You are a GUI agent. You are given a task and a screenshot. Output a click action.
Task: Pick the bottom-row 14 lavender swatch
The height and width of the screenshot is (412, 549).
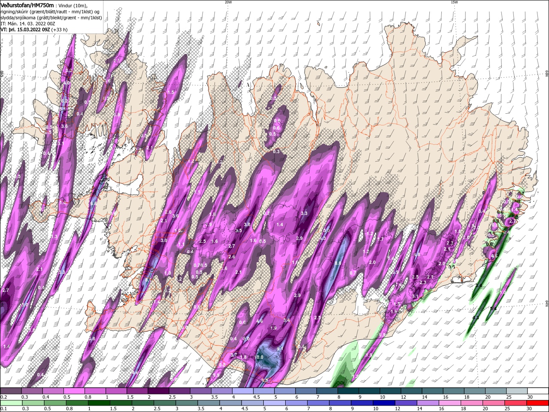pos(427,403)
